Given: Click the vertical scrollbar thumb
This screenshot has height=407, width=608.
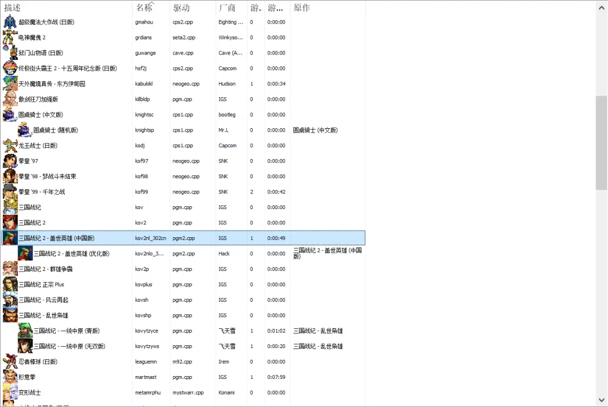Looking at the screenshot, I should coord(601,143).
